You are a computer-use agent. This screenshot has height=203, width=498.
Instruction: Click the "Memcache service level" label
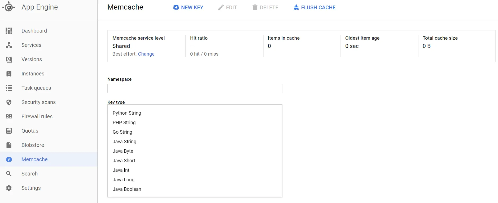click(x=139, y=38)
